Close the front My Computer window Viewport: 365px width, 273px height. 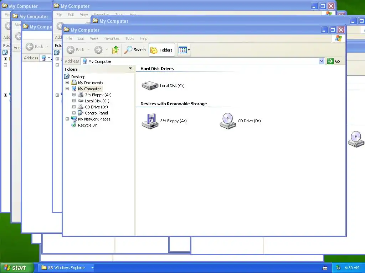point(341,30)
